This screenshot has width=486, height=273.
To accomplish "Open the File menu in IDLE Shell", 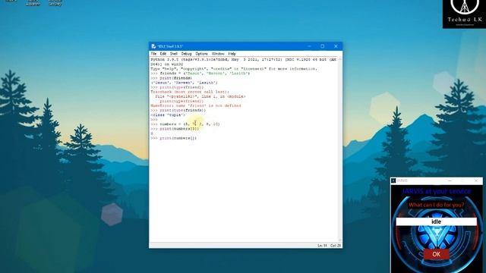I will [x=153, y=54].
